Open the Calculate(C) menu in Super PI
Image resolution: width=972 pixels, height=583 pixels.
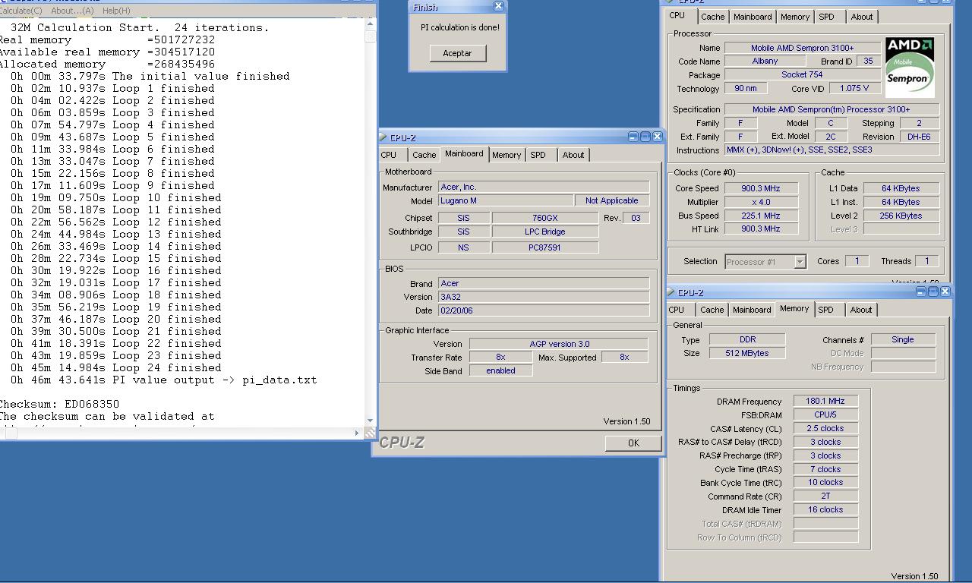21,11
